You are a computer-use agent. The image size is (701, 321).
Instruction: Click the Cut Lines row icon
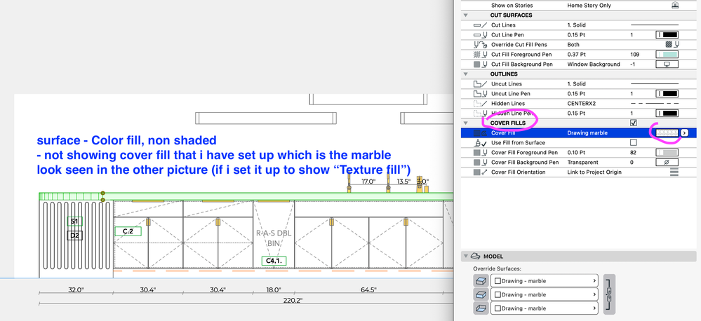[x=480, y=25]
